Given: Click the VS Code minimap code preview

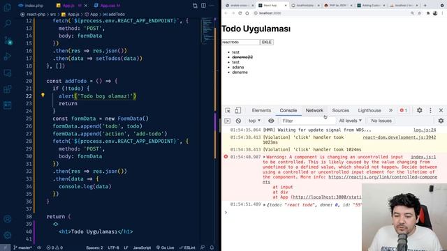Looking at the screenshot, I should click(208, 30).
